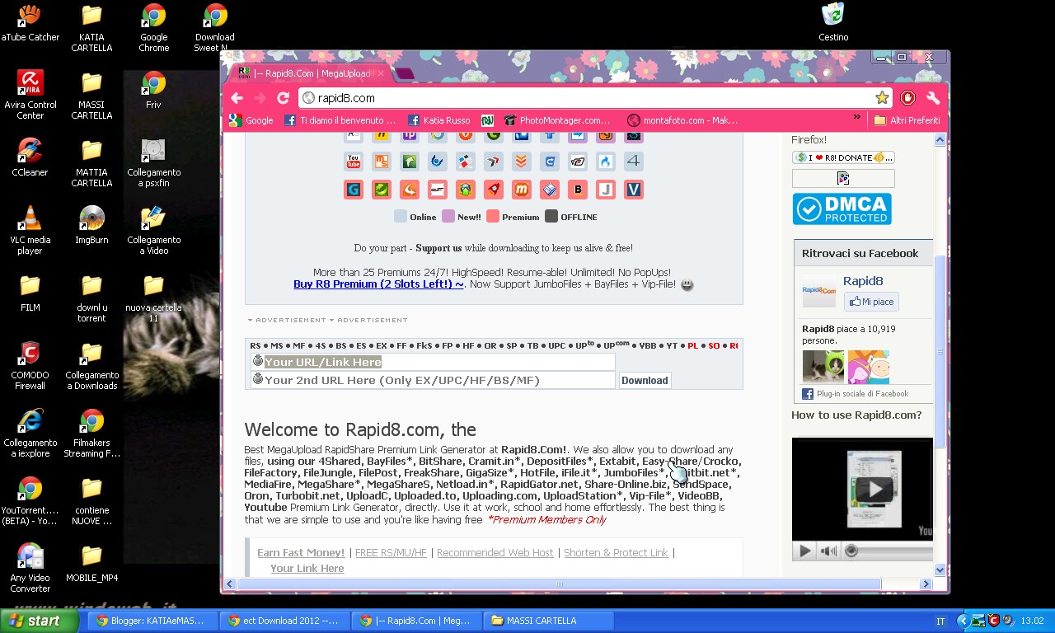This screenshot has width=1055, height=633.
Task: Open the ImgBurn desktop icon
Action: point(91,225)
